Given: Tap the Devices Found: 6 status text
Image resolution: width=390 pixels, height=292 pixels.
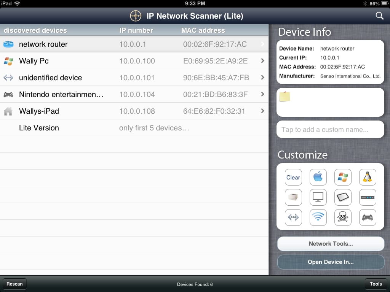Looking at the screenshot, I should tap(195, 284).
